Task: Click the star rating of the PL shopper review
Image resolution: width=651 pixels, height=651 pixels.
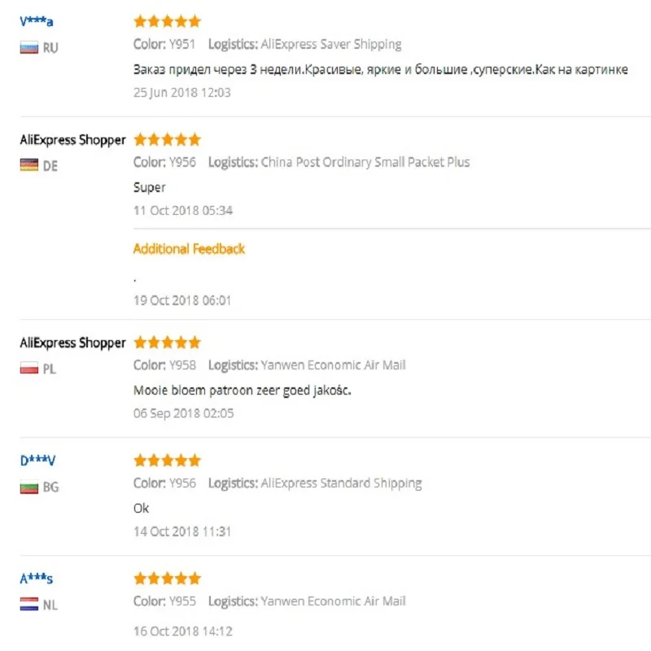Action: (x=168, y=343)
